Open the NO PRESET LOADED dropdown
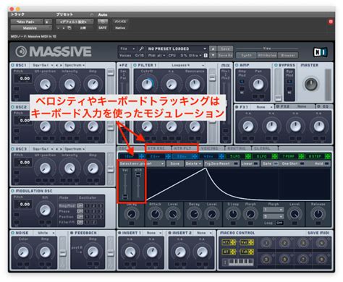 pos(177,48)
